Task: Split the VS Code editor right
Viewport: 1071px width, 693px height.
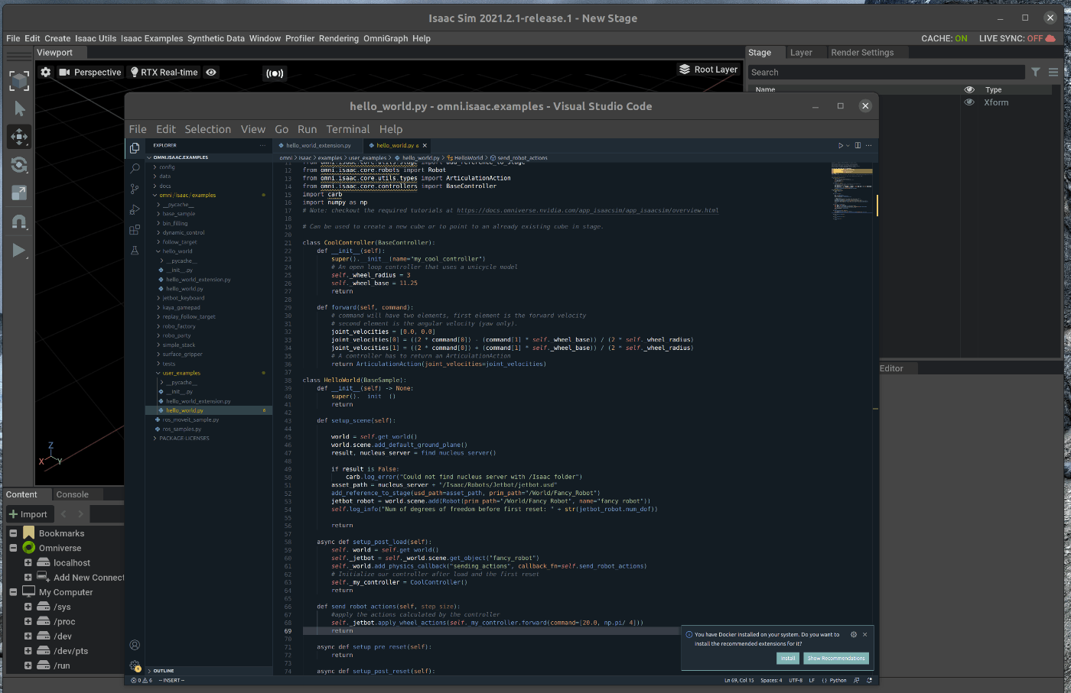Action: coord(858,145)
